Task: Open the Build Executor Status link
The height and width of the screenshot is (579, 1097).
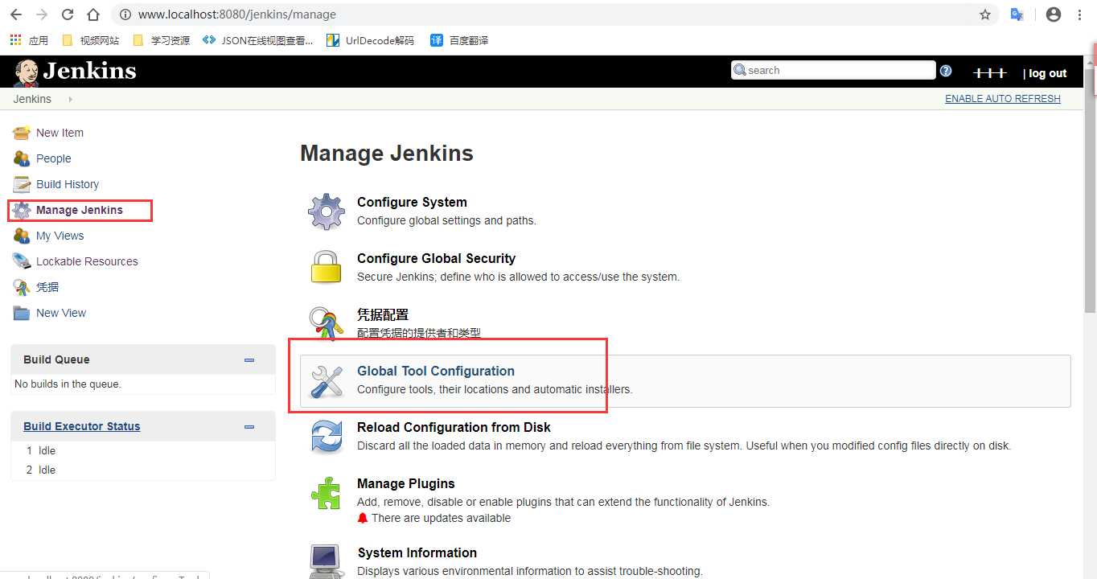Action: point(81,426)
